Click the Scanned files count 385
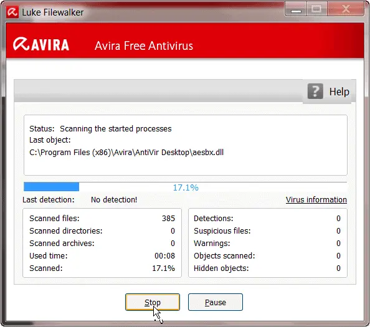This screenshot has height=327, width=370. tap(168, 218)
